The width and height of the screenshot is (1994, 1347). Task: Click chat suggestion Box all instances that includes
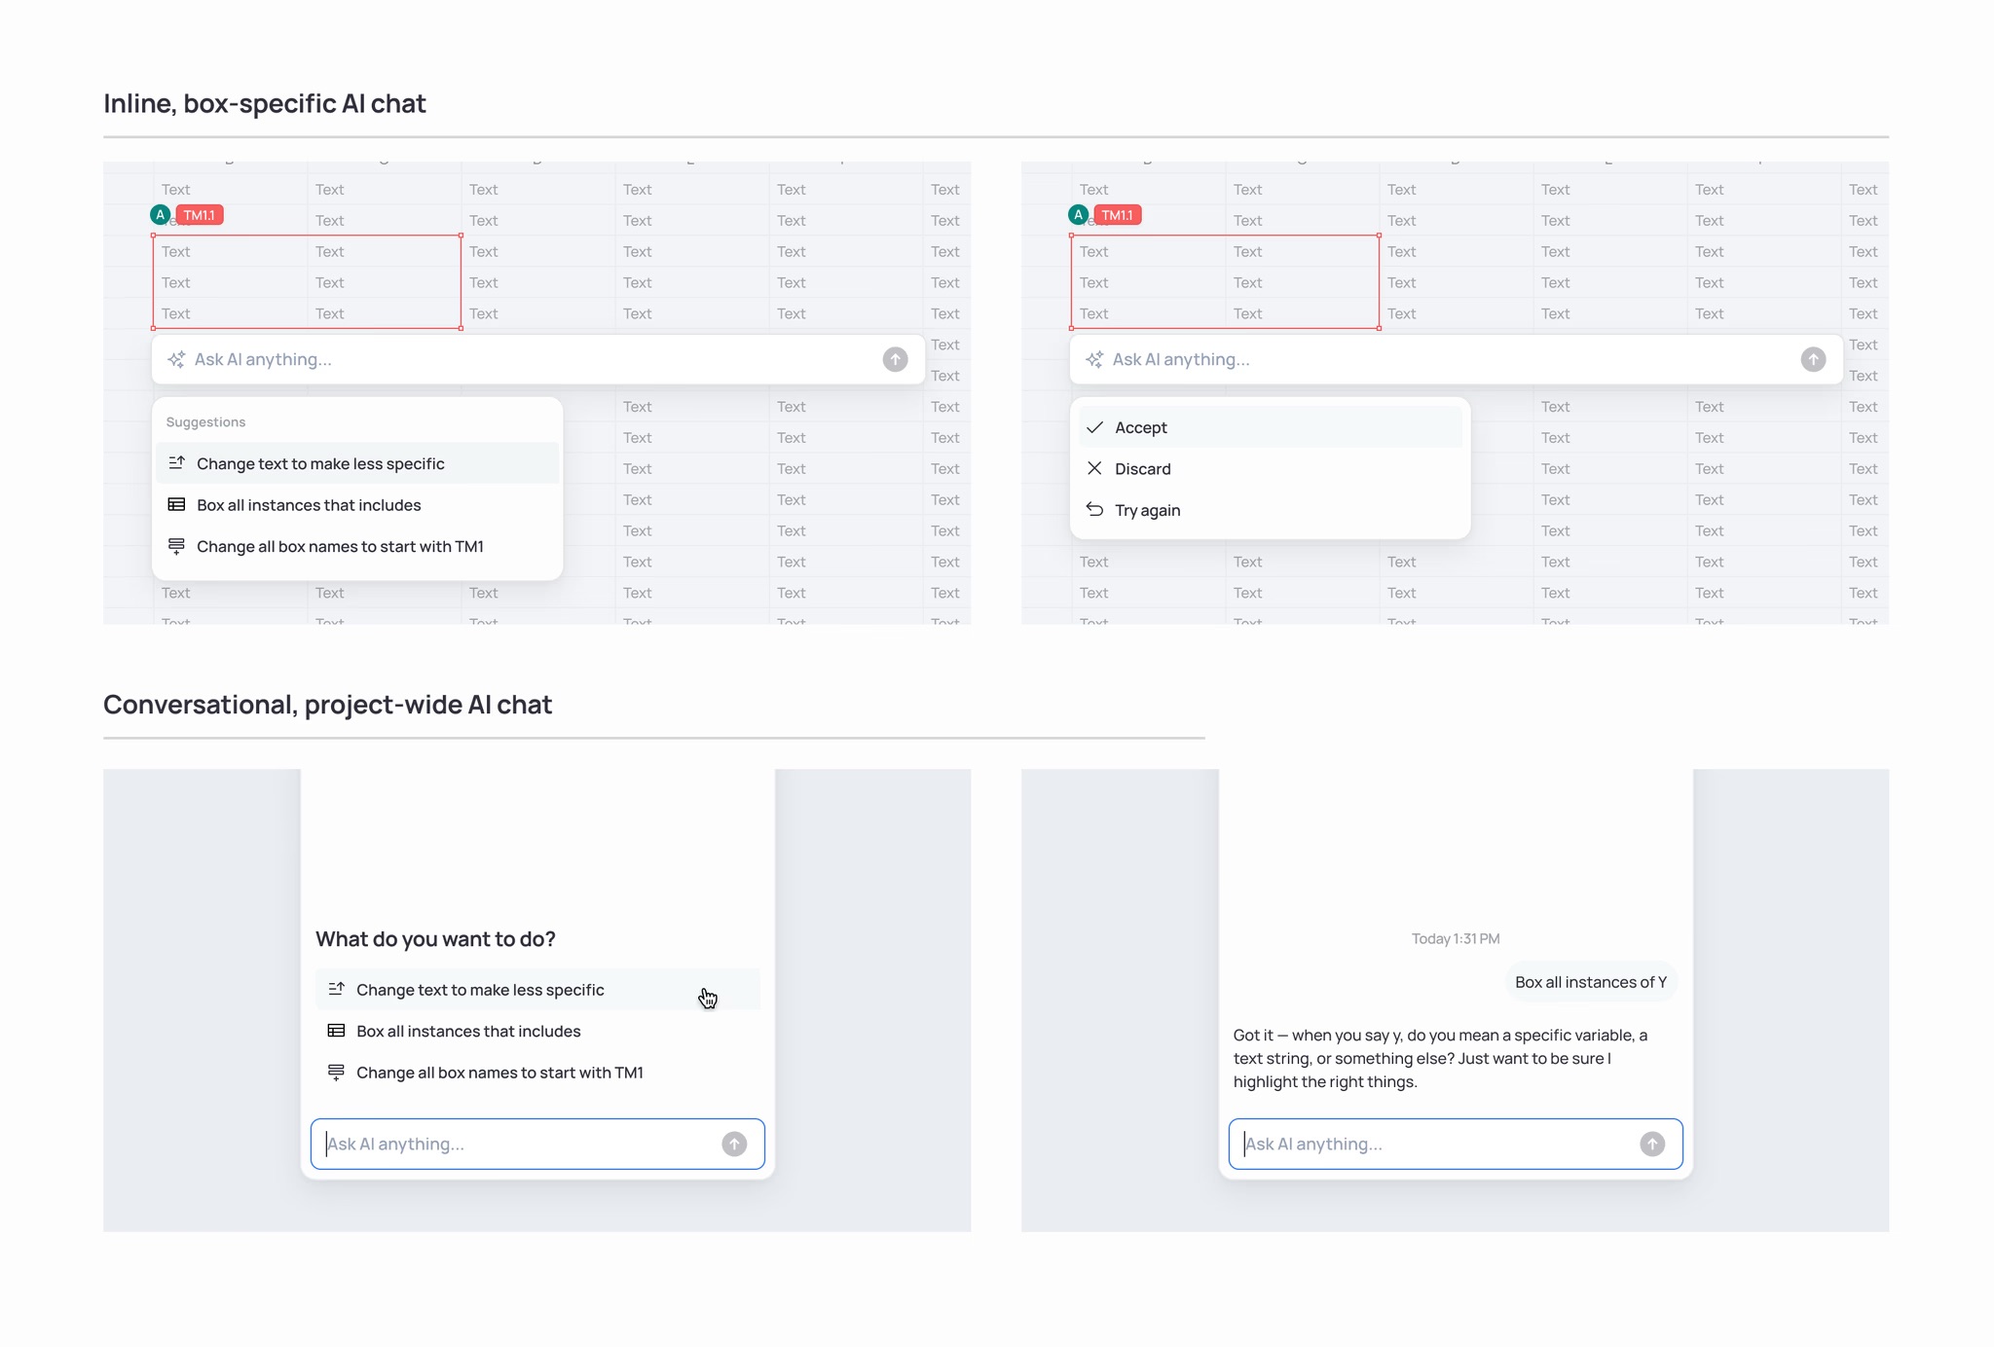click(468, 1031)
